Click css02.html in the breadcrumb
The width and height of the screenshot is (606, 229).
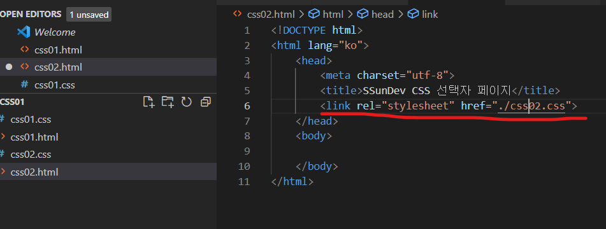pos(271,15)
